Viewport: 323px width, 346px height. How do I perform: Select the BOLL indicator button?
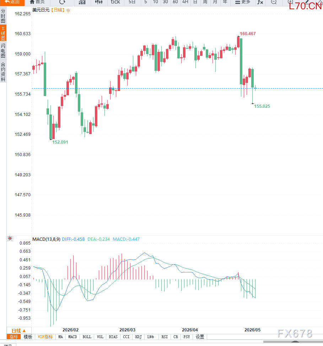click(87, 337)
